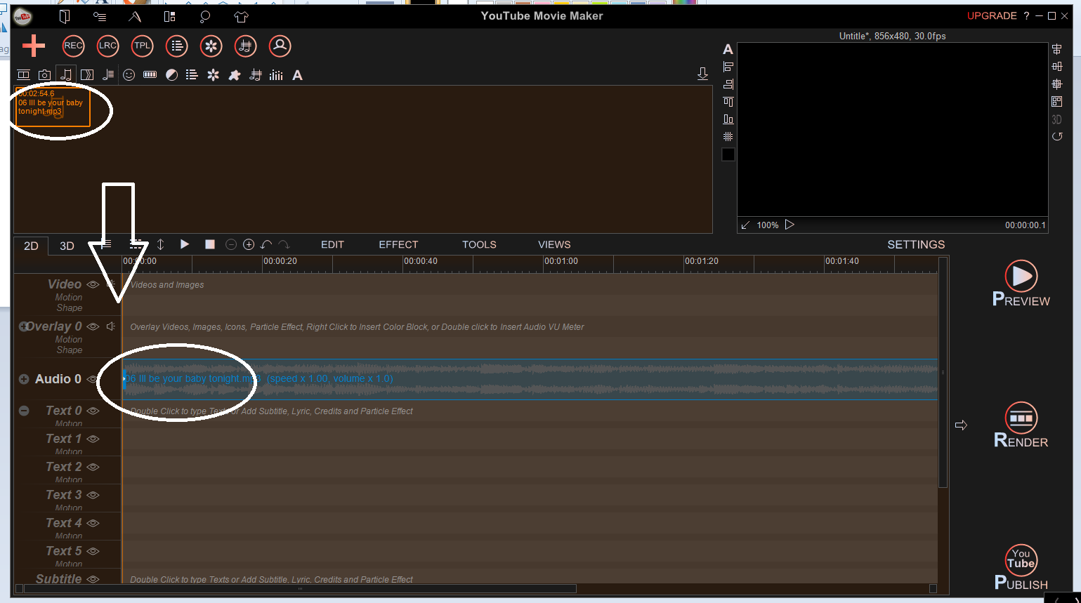Toggle Text 1 track visibility eye
The height and width of the screenshot is (603, 1081).
(x=93, y=439)
